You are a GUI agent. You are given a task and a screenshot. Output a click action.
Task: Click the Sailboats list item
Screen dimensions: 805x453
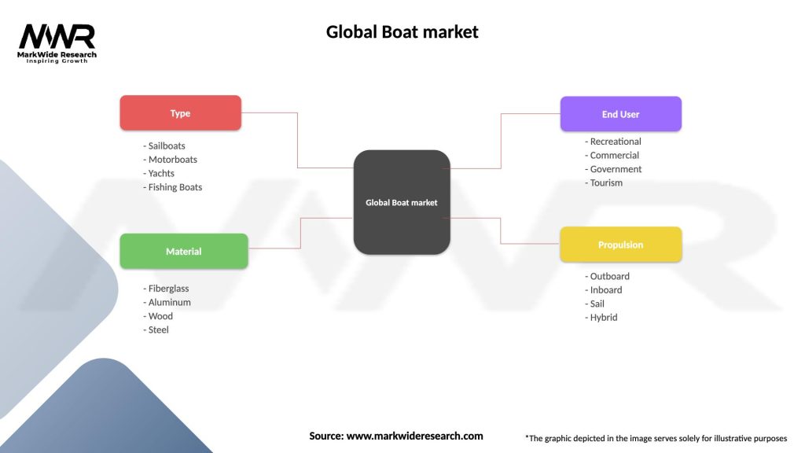[167, 145]
